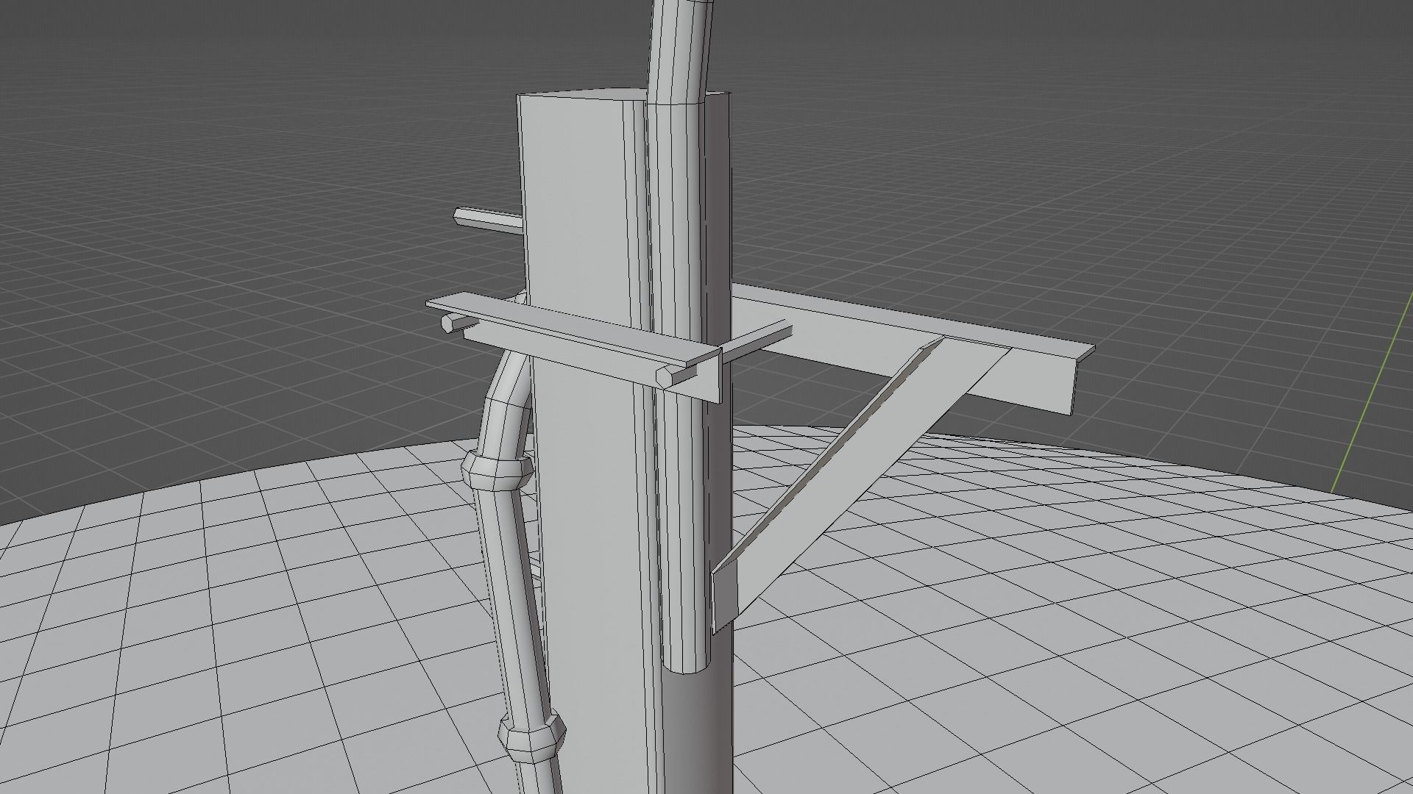The image size is (1413, 794).
Task: Select the curved pipe bending above column top
Action: 680,51
